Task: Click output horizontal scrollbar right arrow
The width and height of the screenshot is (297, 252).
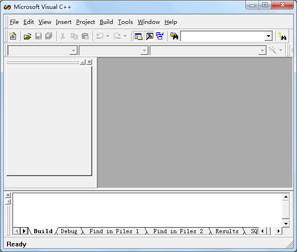Action: (278, 231)
